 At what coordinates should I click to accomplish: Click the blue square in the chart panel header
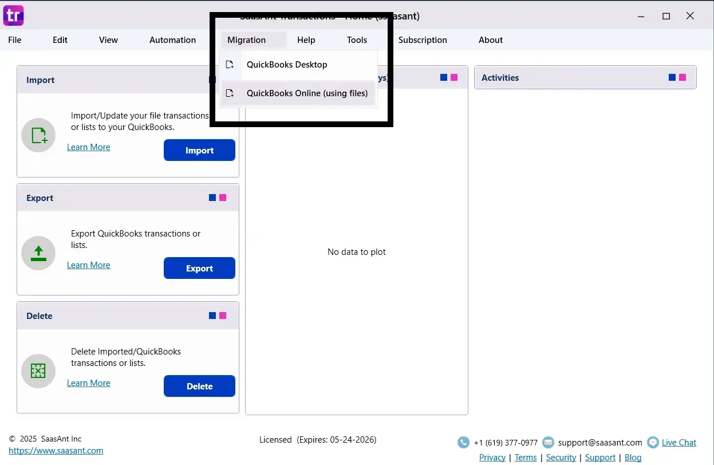coord(444,77)
